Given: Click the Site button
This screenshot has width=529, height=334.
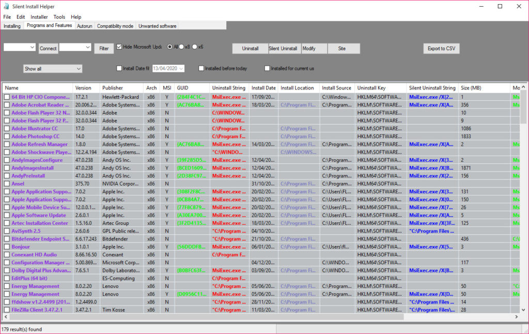Looking at the screenshot, I should coord(344,48).
